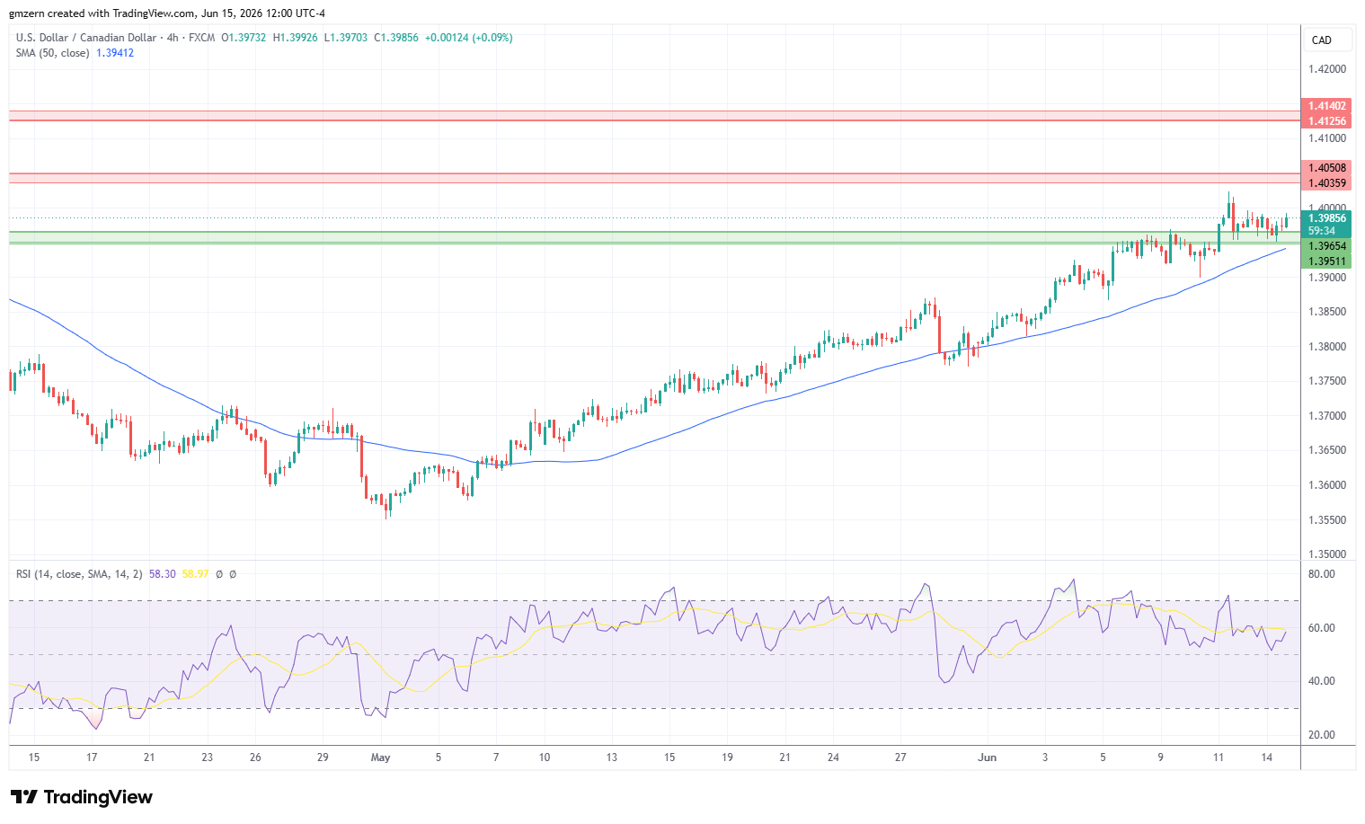Select the red 1.41256 price label
The height and width of the screenshot is (824, 1365).
(1326, 121)
